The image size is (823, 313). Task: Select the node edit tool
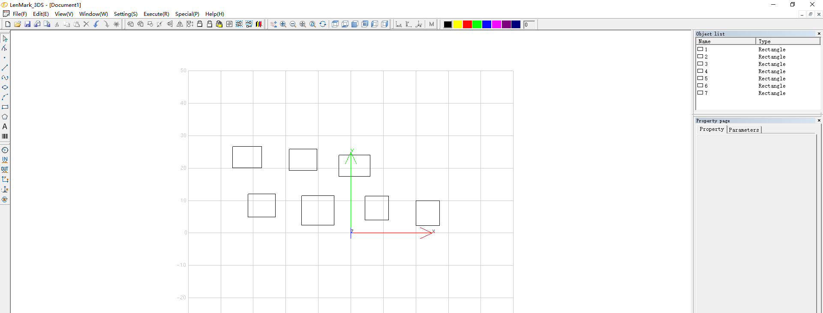coord(5,48)
